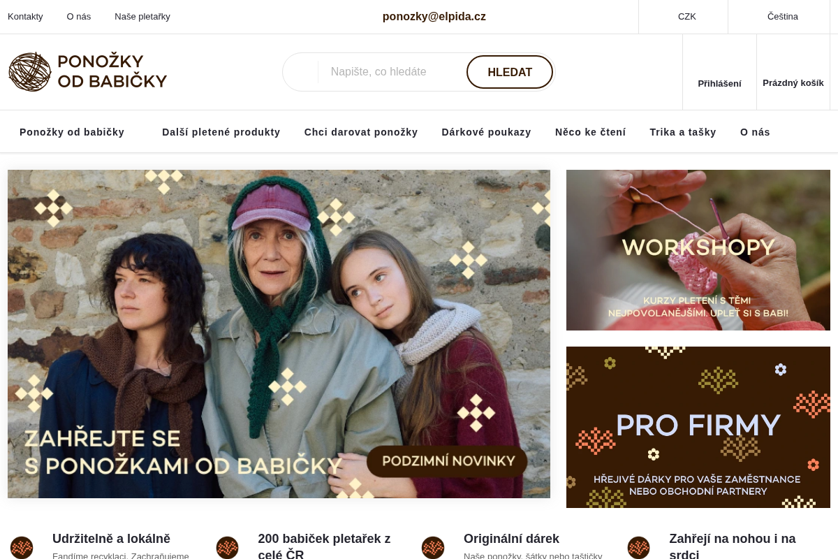Image resolution: width=838 pixels, height=559 pixels.
Task: Expand the Ponožky od babičky menu
Action: point(72,132)
